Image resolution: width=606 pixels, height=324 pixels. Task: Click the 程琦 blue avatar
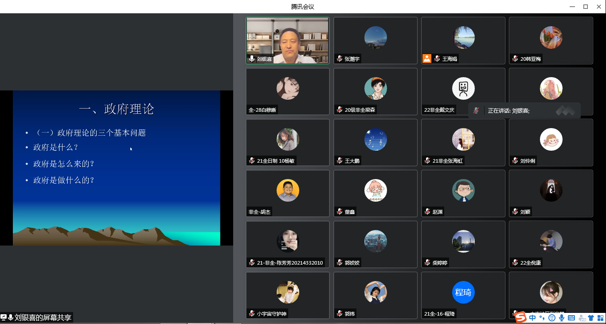pos(463,292)
